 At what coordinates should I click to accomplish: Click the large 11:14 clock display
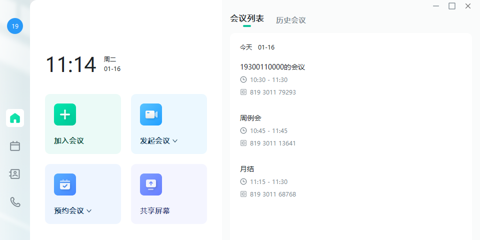coord(70,64)
